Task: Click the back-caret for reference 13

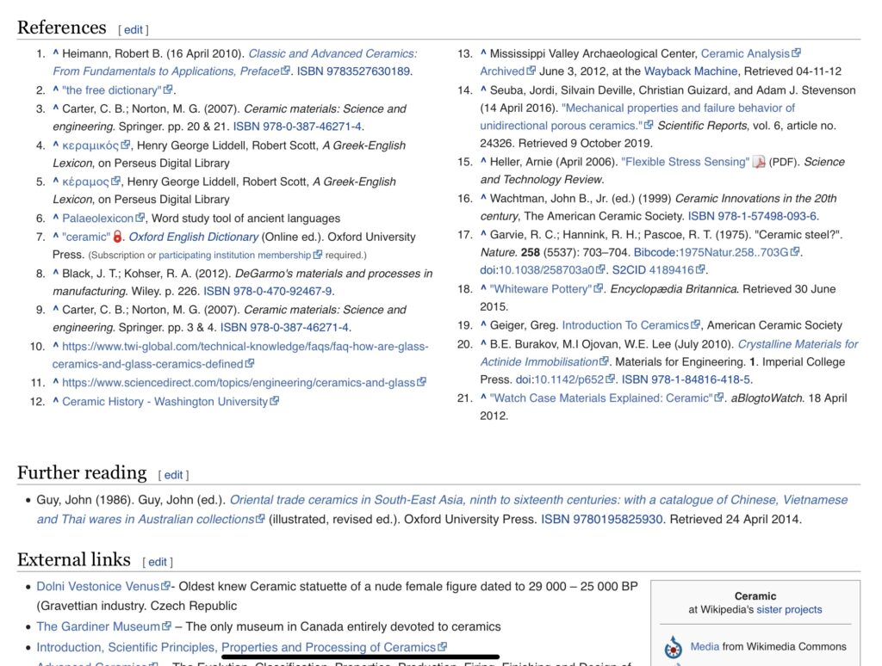Action: click(483, 53)
